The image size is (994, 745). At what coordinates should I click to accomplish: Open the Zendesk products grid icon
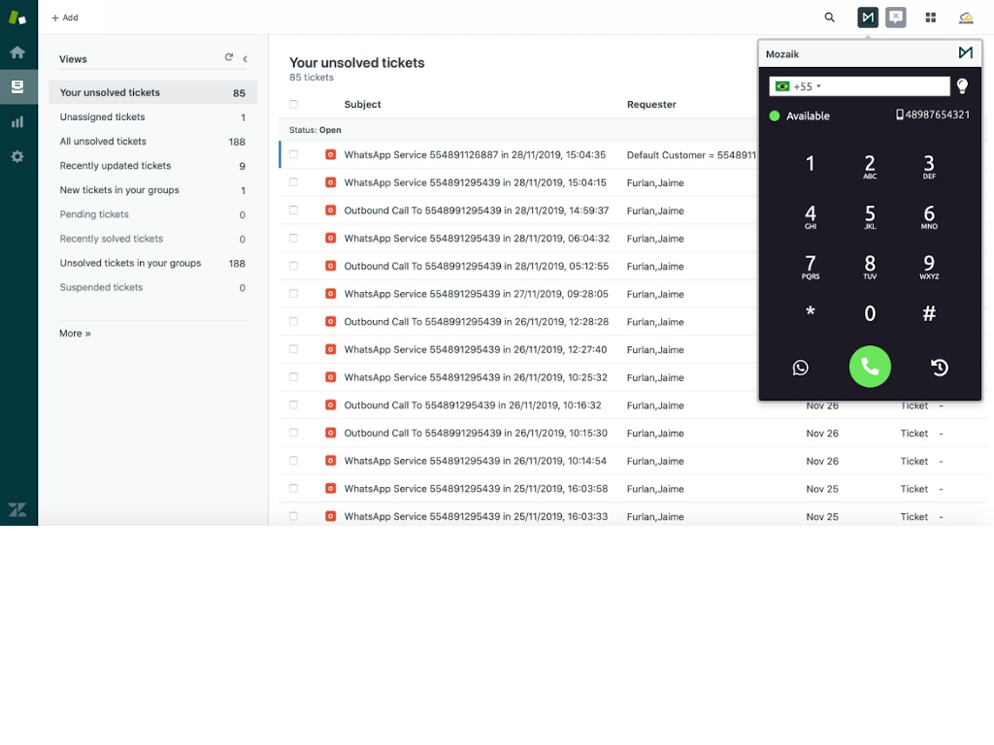[x=930, y=17]
